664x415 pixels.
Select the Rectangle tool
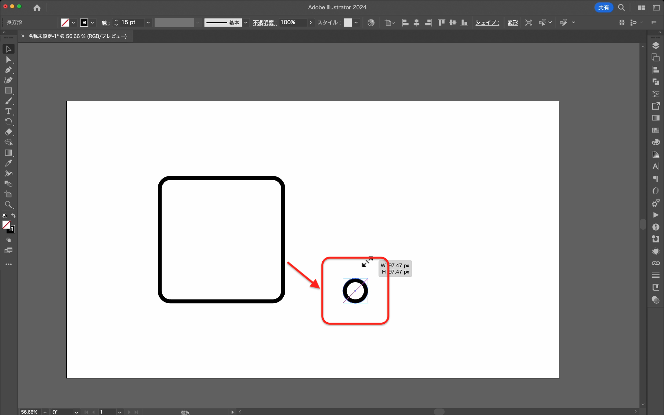pyautogui.click(x=8, y=91)
